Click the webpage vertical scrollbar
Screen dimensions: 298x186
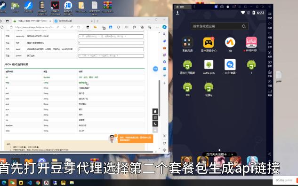(x=159, y=98)
